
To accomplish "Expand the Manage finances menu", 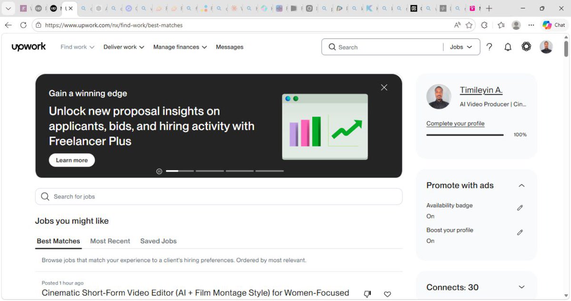I will click(x=180, y=47).
